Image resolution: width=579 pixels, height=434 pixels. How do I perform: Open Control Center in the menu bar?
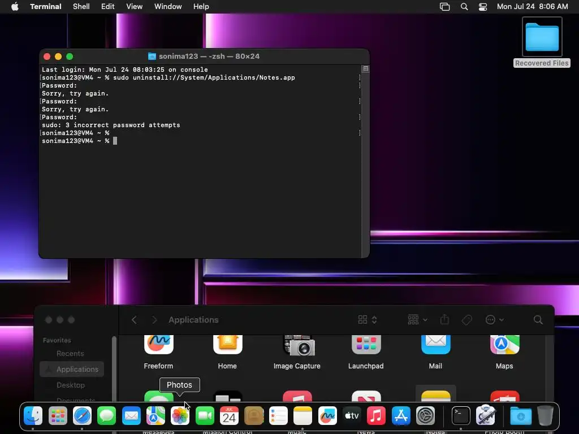(x=483, y=7)
